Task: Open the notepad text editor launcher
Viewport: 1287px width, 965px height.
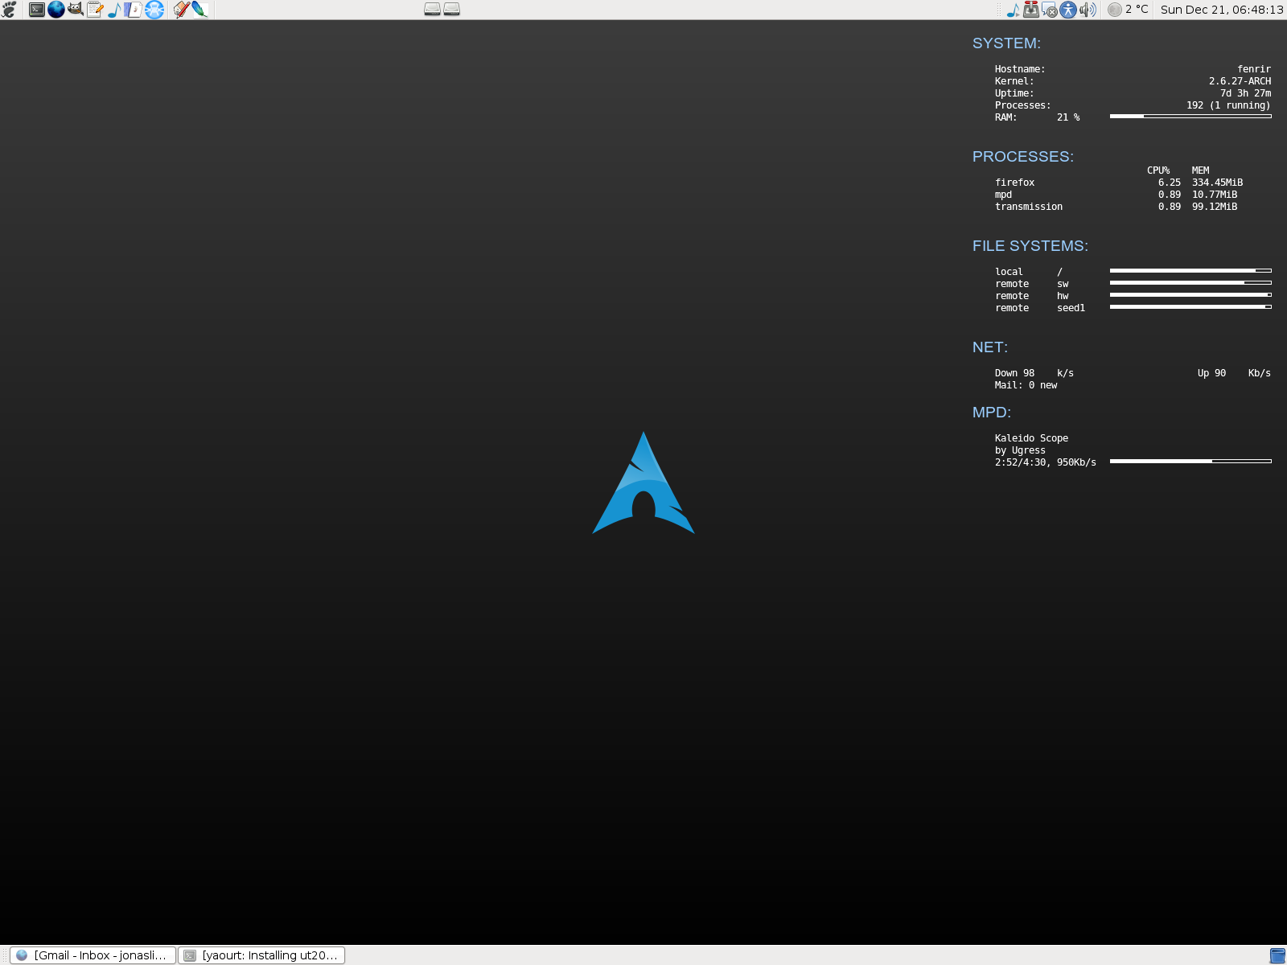Action: 95,10
